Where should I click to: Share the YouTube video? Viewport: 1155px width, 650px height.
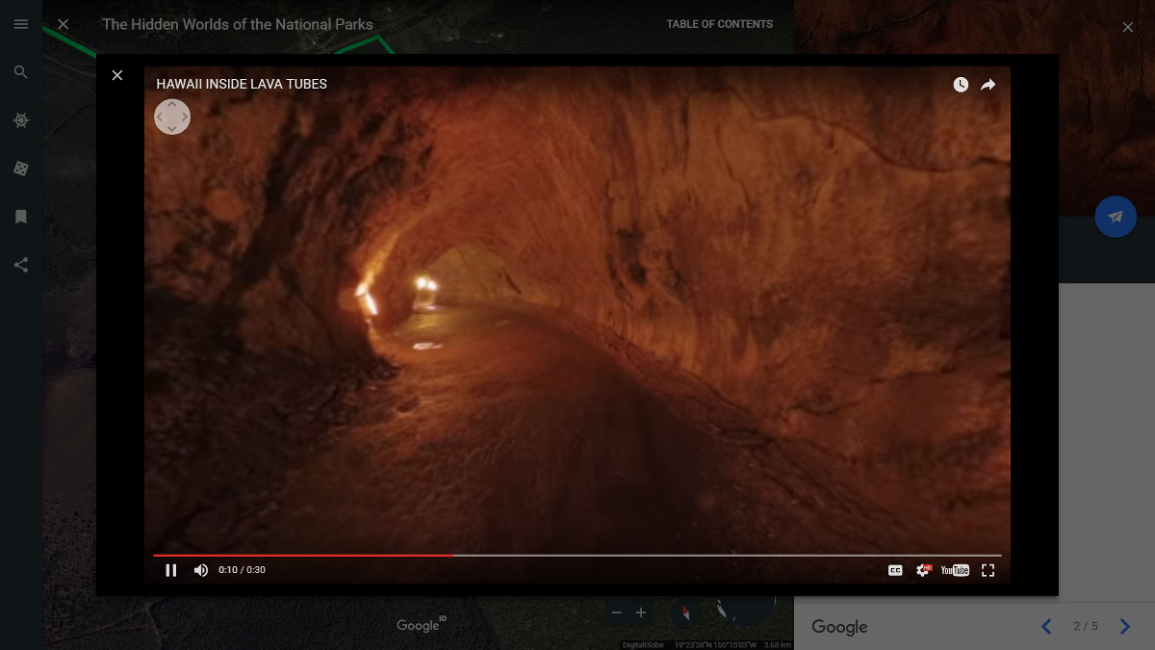[988, 85]
